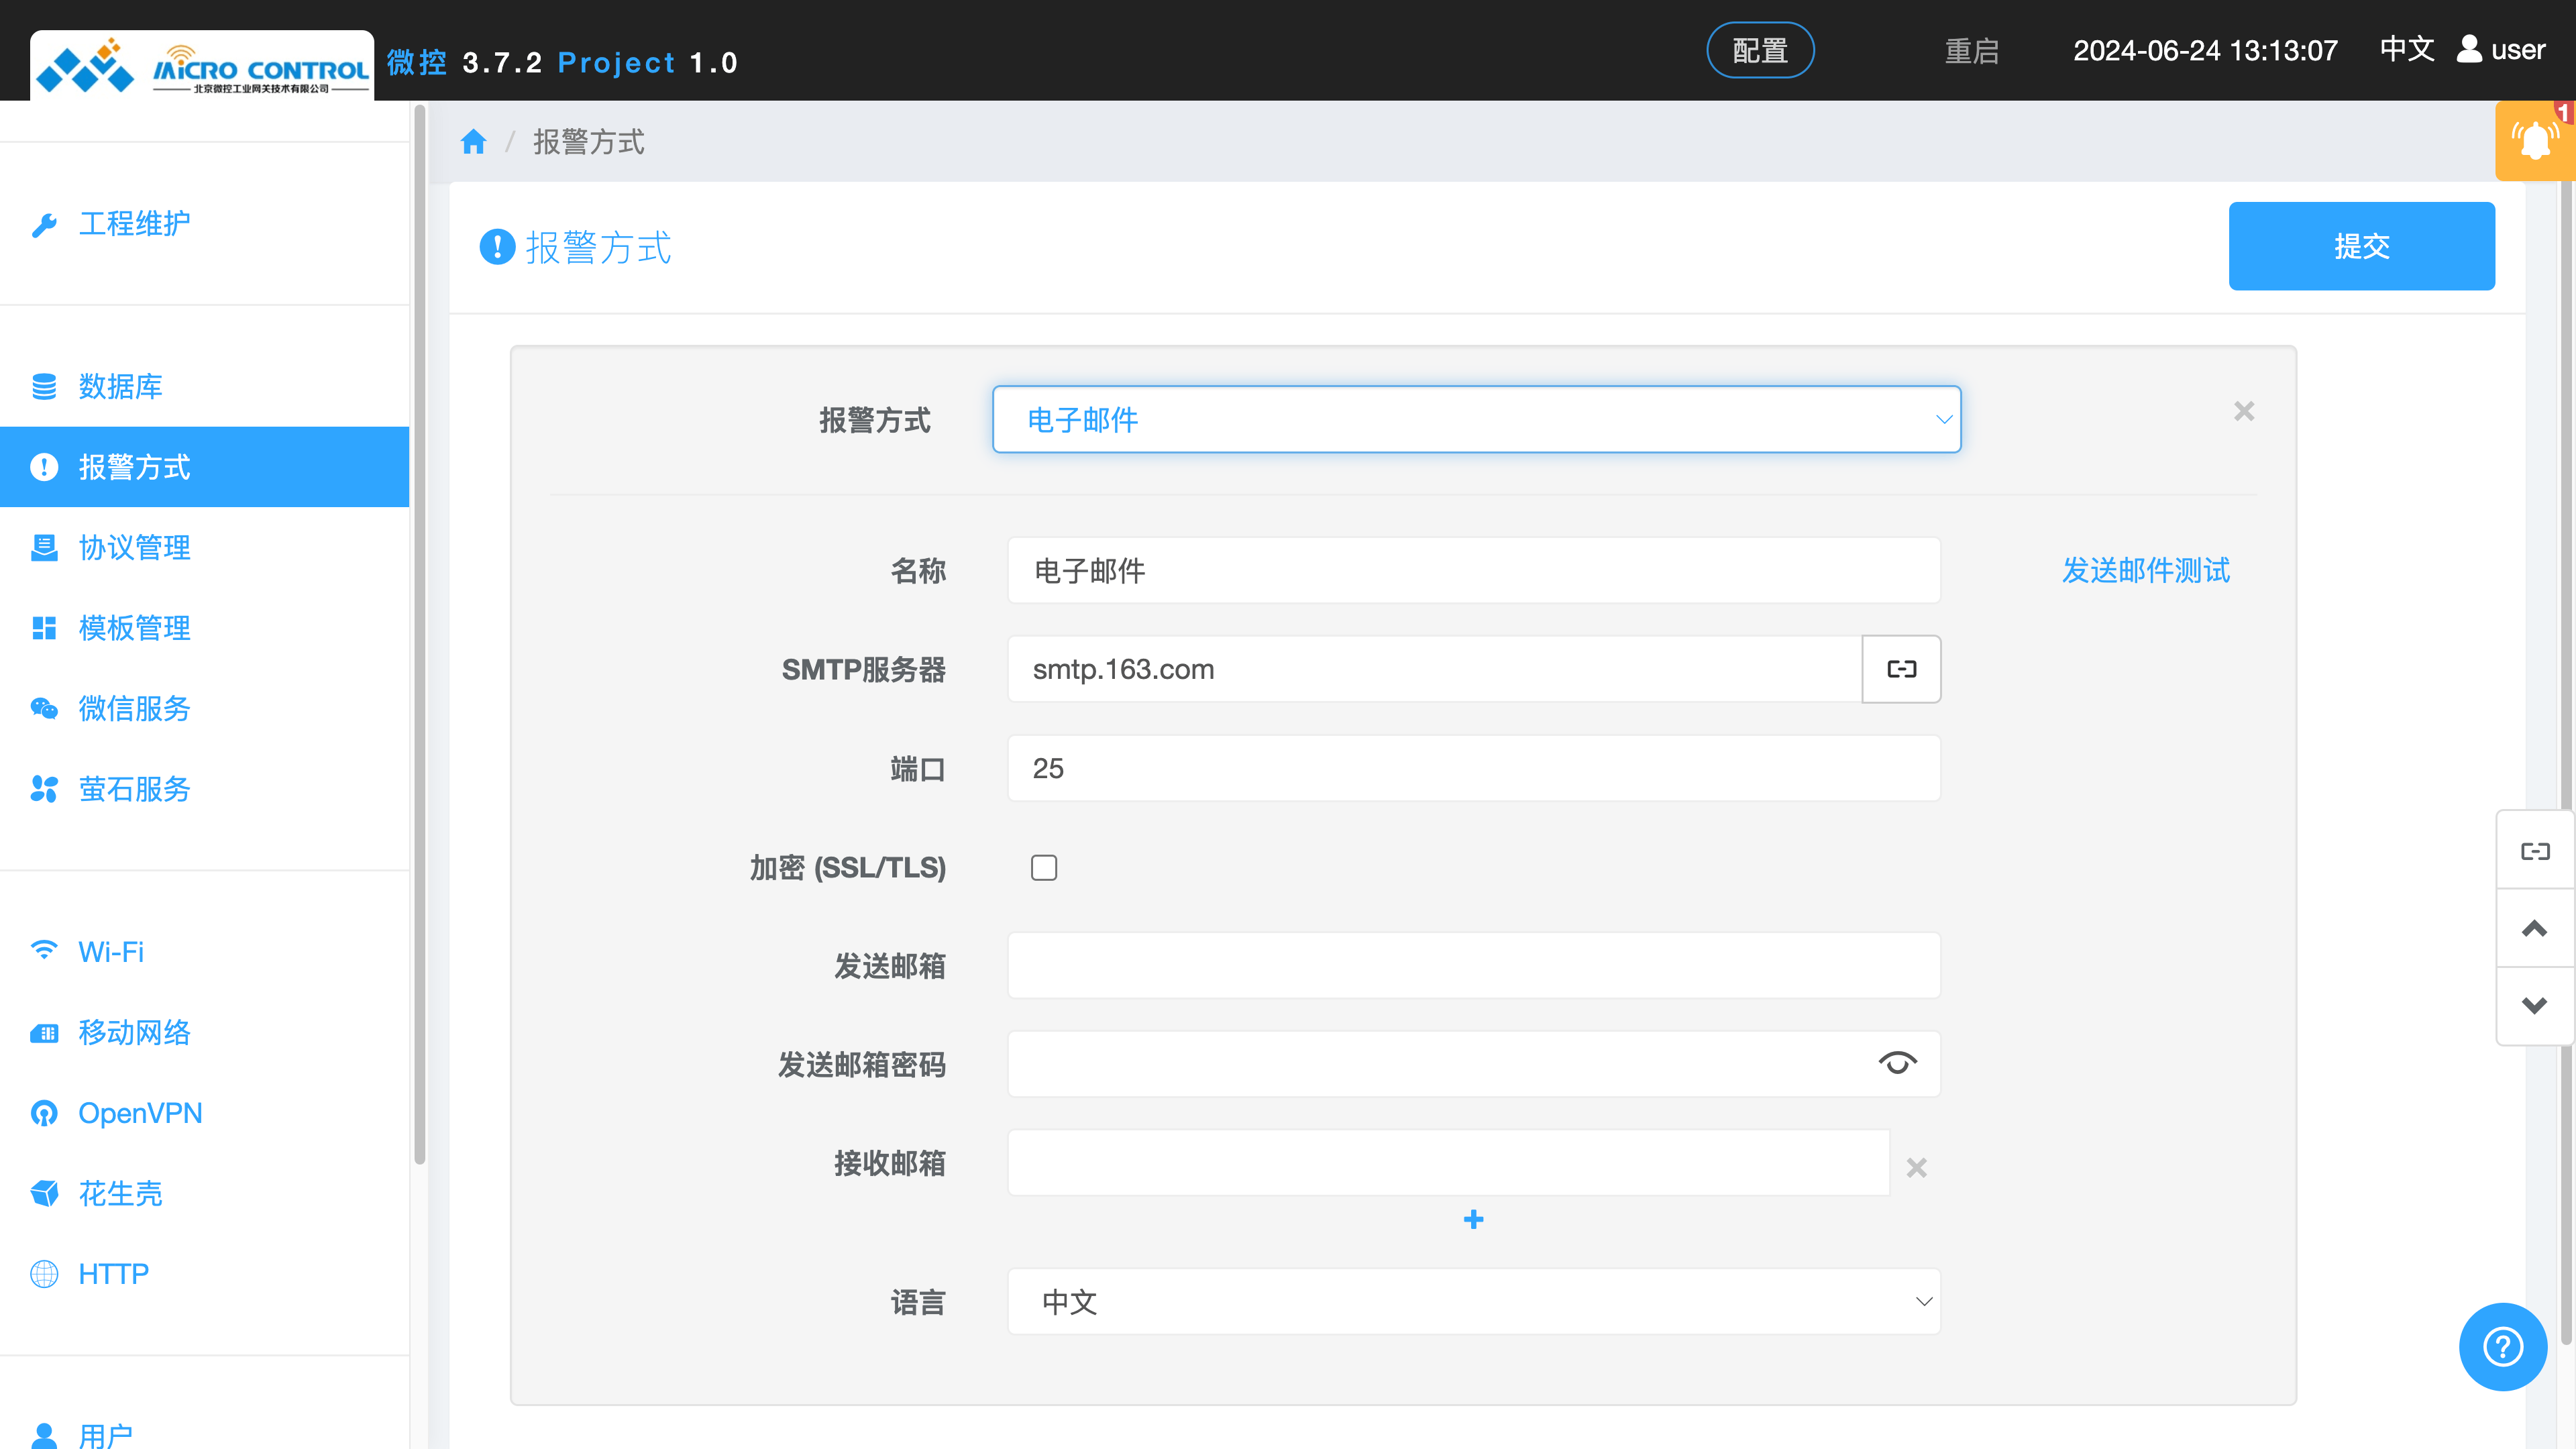Open the 中文 language menu in header
The image size is (2576, 1449).
click(2406, 49)
